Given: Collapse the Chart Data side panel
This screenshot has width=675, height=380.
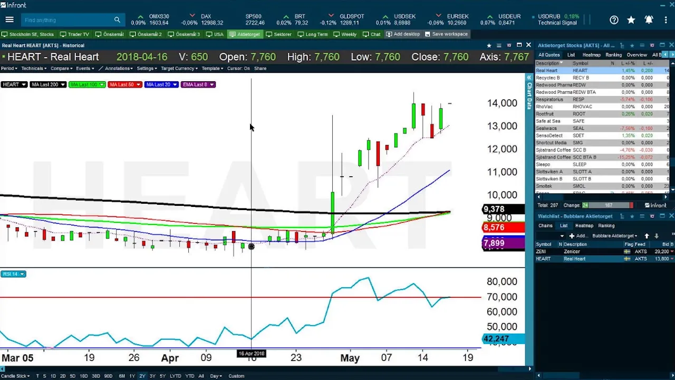Looking at the screenshot, I should click(x=529, y=78).
